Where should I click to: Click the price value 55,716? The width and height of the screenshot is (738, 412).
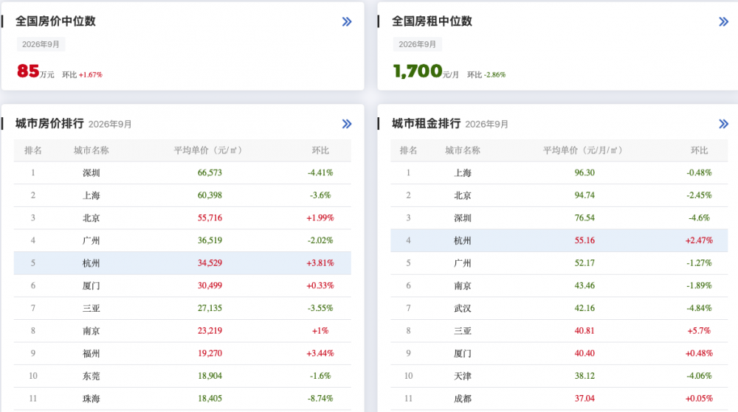210,218
